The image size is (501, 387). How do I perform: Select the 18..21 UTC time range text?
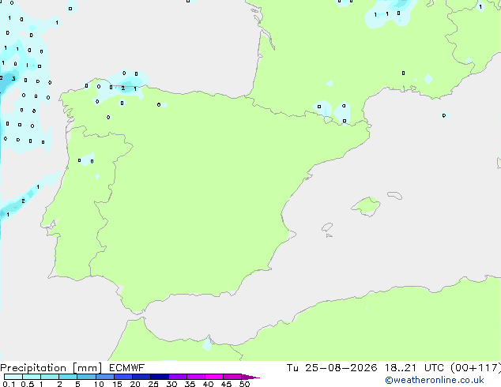pos(414,368)
